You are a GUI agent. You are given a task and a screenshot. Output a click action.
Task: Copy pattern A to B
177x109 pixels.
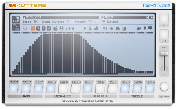pyautogui.click(x=70, y=28)
